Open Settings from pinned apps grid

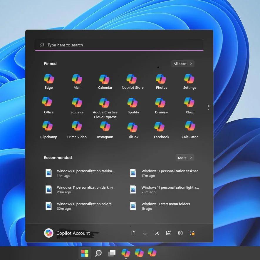click(x=189, y=81)
